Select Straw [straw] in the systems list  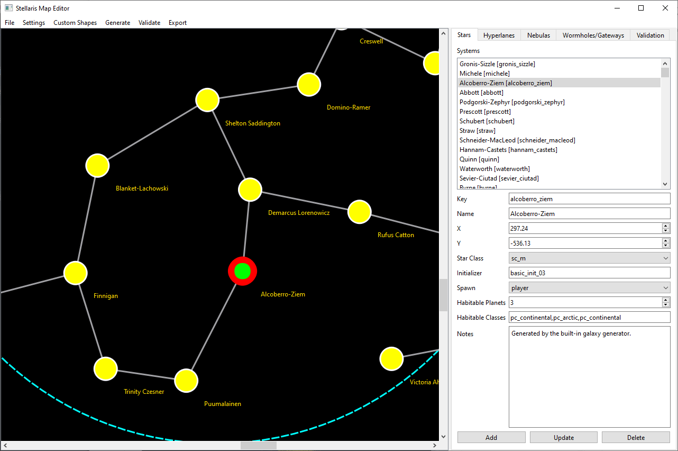tap(559, 130)
